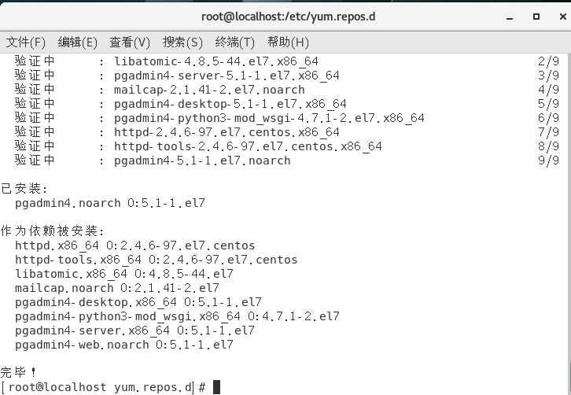Viewport: 571px width, 395px height.
Task: Click the progress count 9/9
Action: (x=548, y=161)
